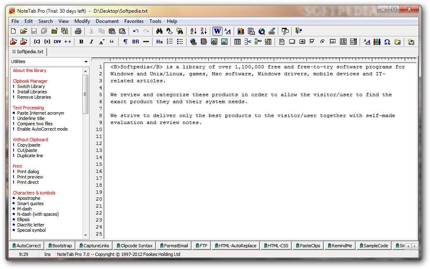430x269 pixels.
Task: Click the library list scrollbar thumb
Action: click(x=86, y=94)
